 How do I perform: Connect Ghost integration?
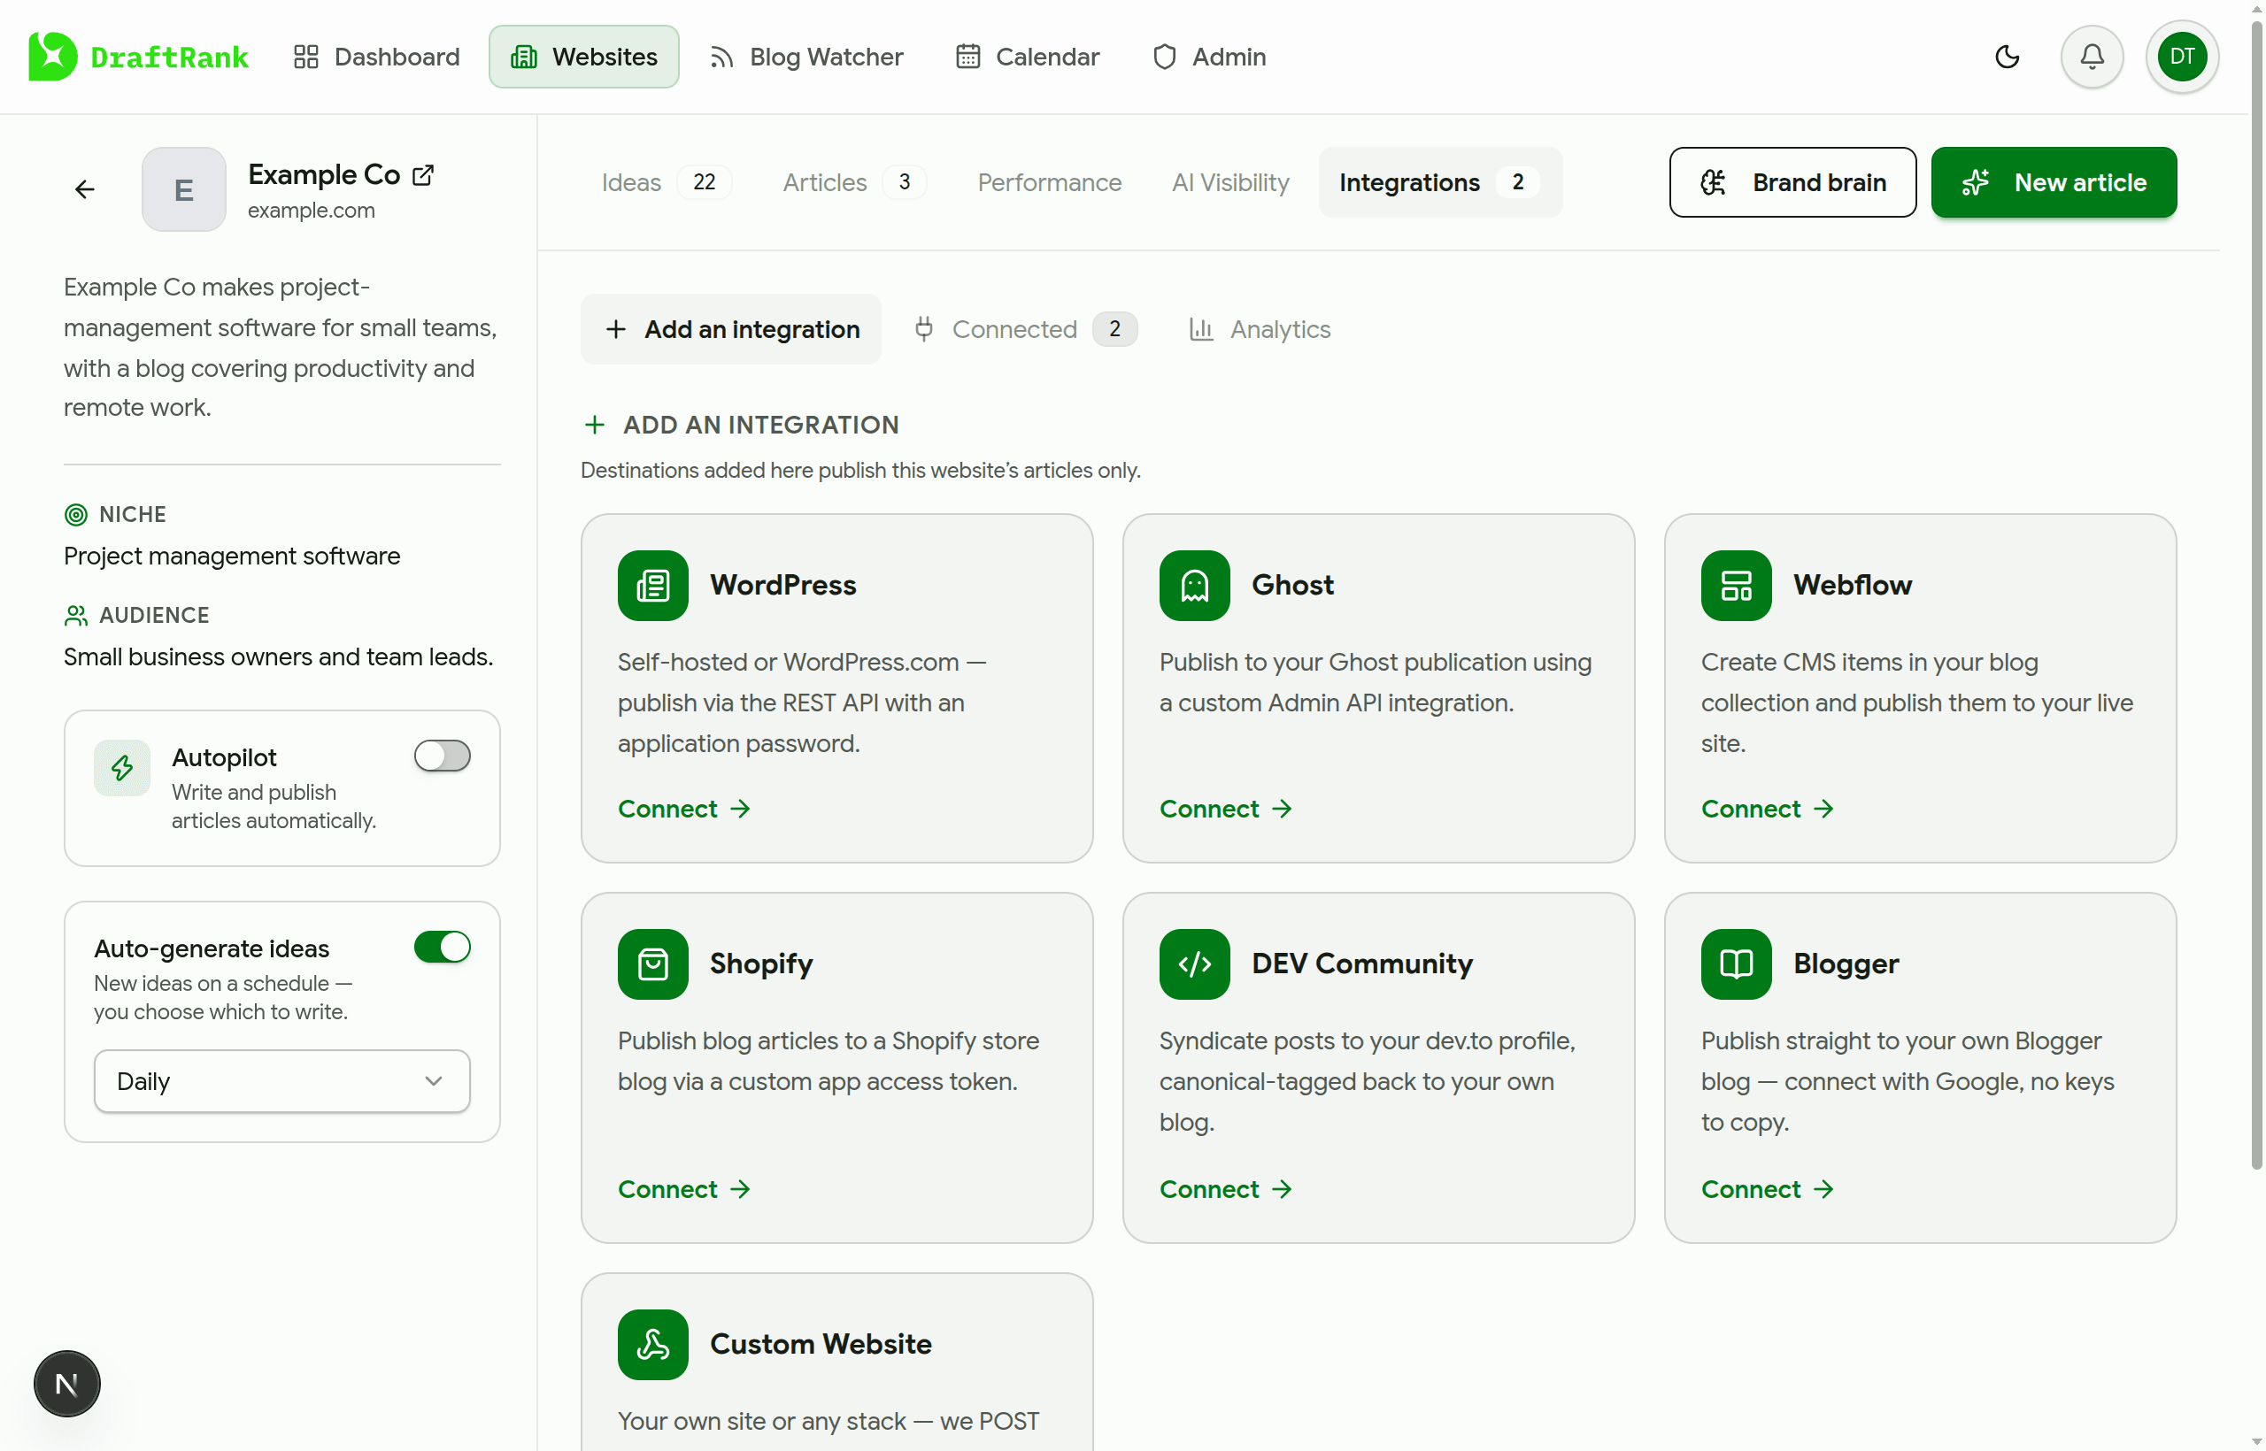pyautogui.click(x=1225, y=809)
